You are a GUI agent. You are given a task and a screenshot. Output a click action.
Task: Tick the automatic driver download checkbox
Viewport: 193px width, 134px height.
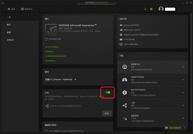tap(46, 131)
